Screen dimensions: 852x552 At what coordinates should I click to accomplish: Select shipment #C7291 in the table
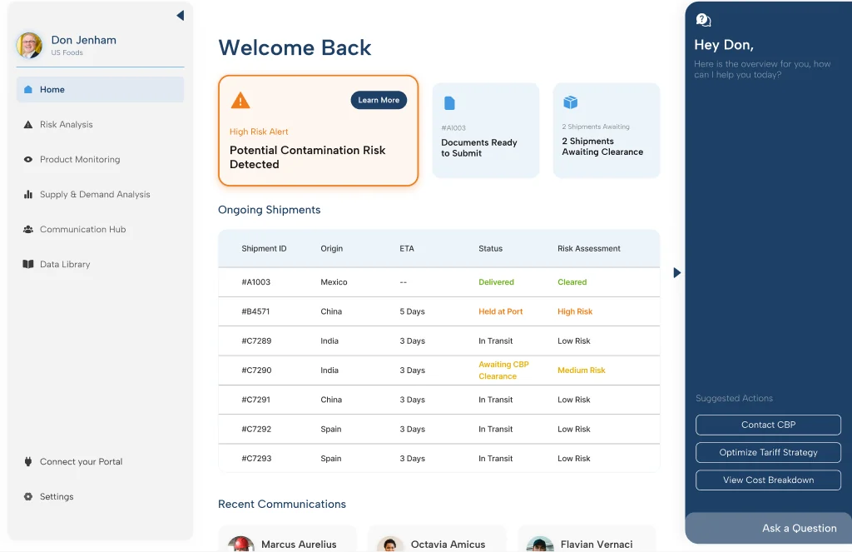(x=439, y=400)
